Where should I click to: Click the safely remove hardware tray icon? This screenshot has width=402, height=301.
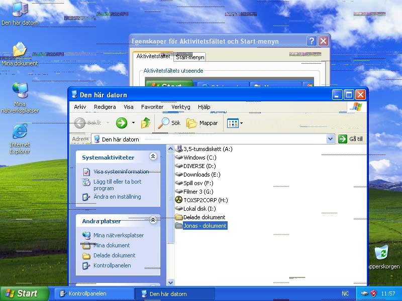point(365,293)
